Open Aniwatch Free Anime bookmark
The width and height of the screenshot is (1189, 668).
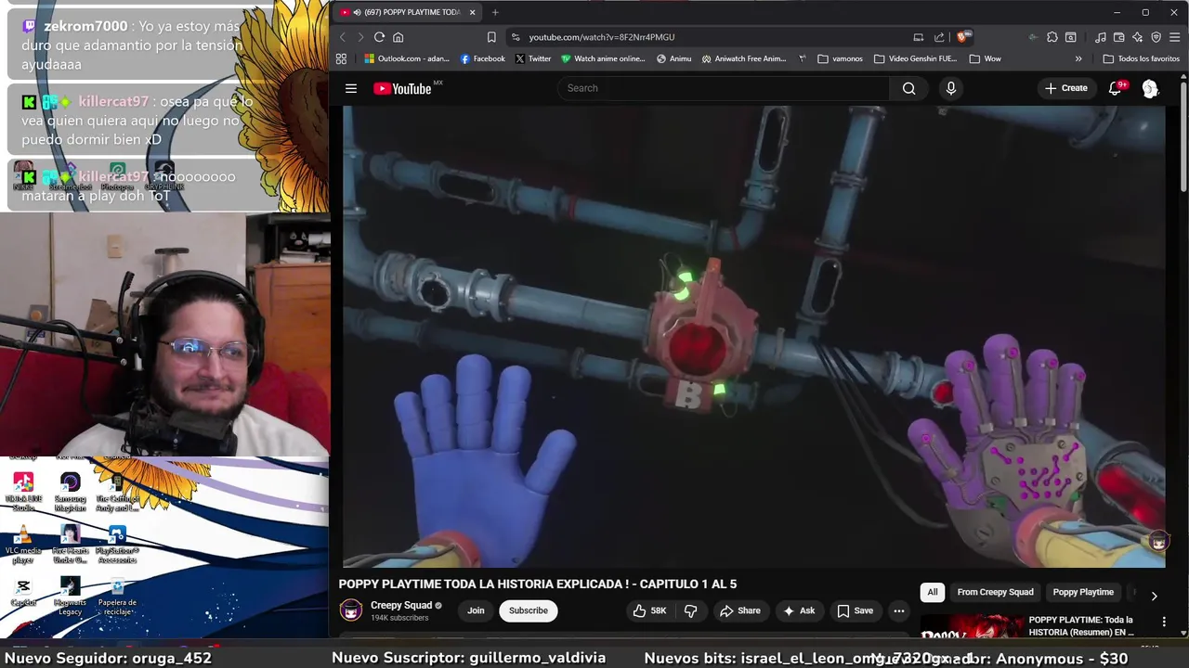(744, 58)
